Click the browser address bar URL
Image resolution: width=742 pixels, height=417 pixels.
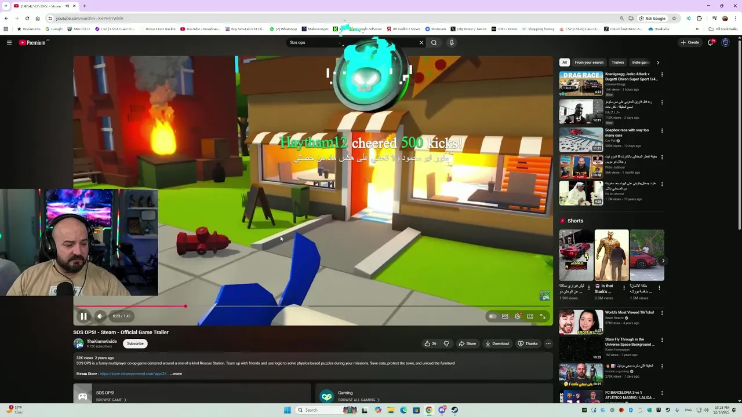[x=89, y=19]
